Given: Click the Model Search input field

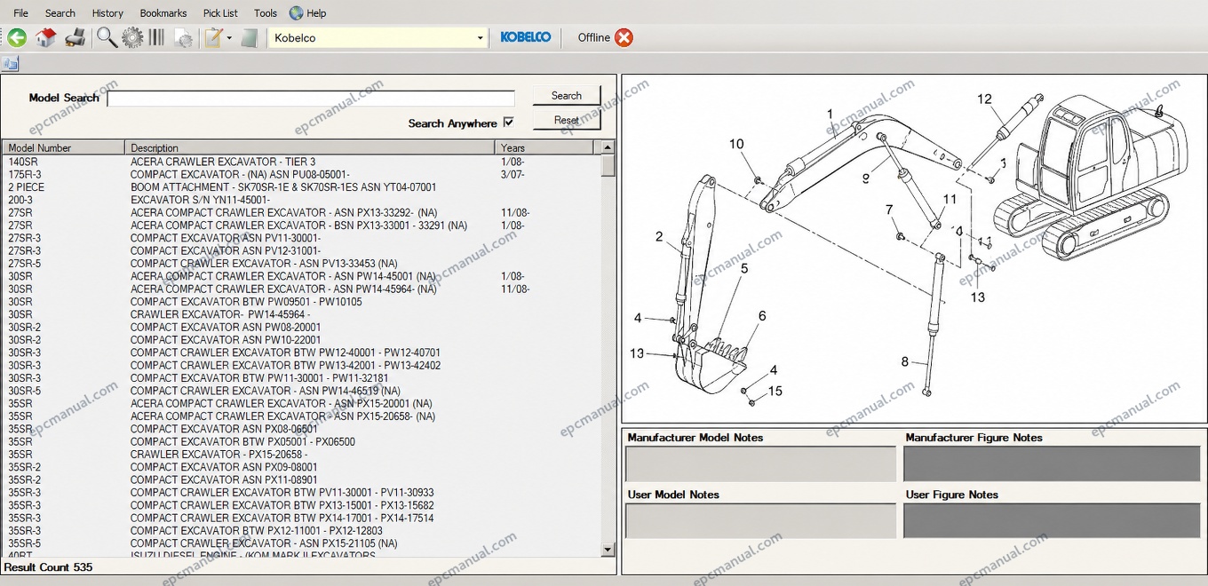Looking at the screenshot, I should click(311, 99).
